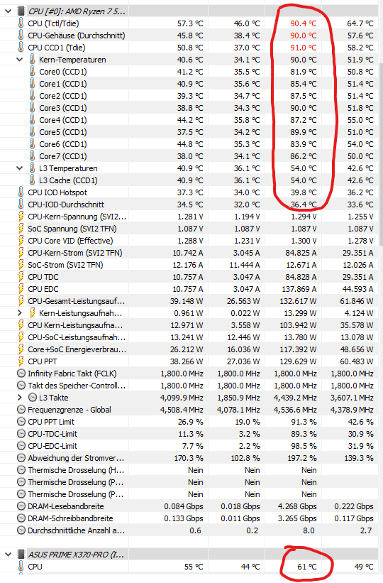The image size is (383, 583).
Task: Click the thermometer icon of L3 Cache (CCD1)
Action: pos(32,180)
